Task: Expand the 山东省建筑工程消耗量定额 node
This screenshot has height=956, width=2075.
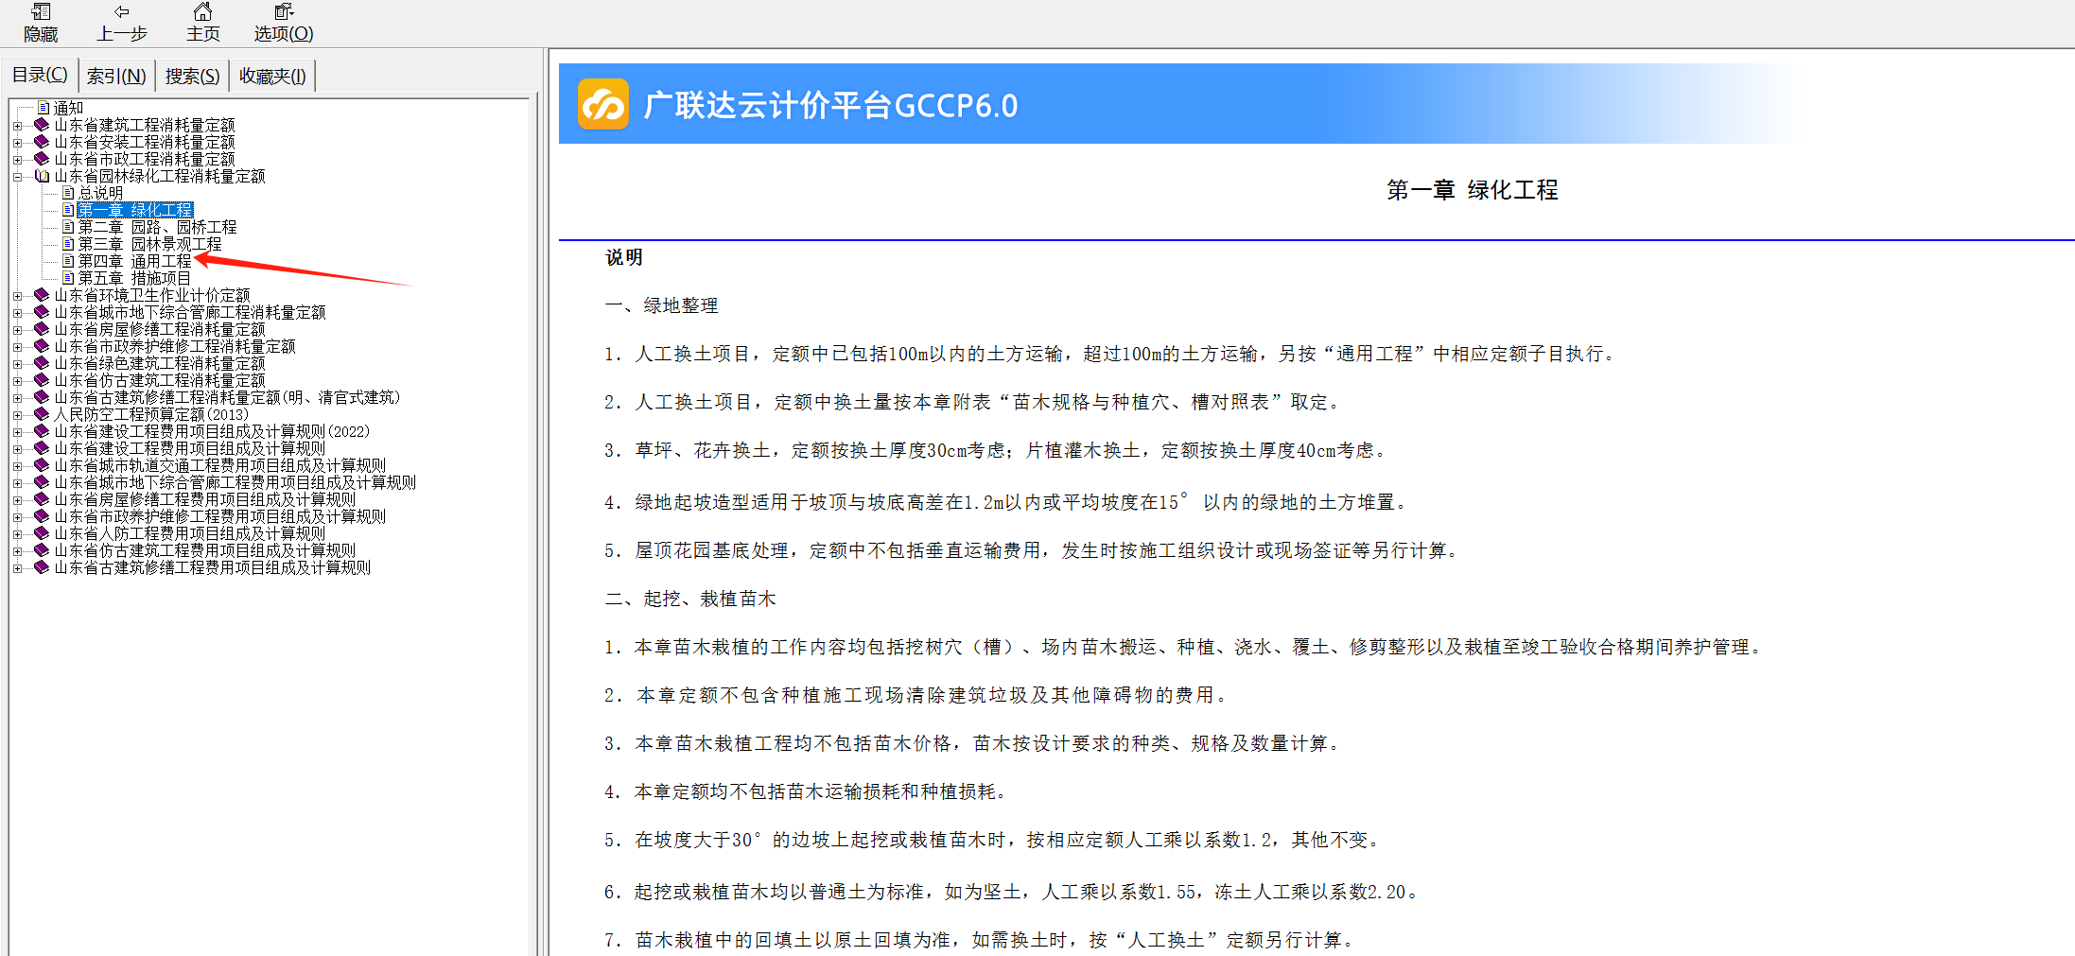Action: [x=17, y=126]
